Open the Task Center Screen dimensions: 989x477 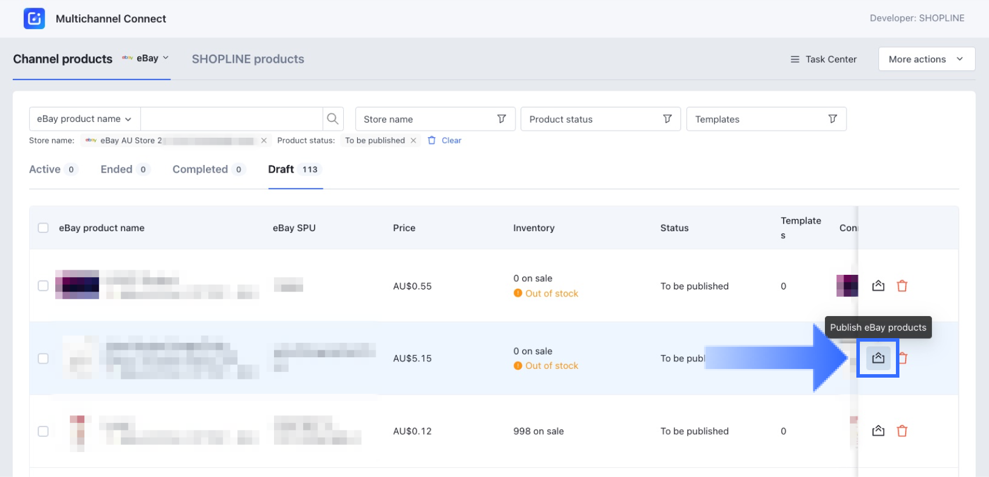(823, 59)
